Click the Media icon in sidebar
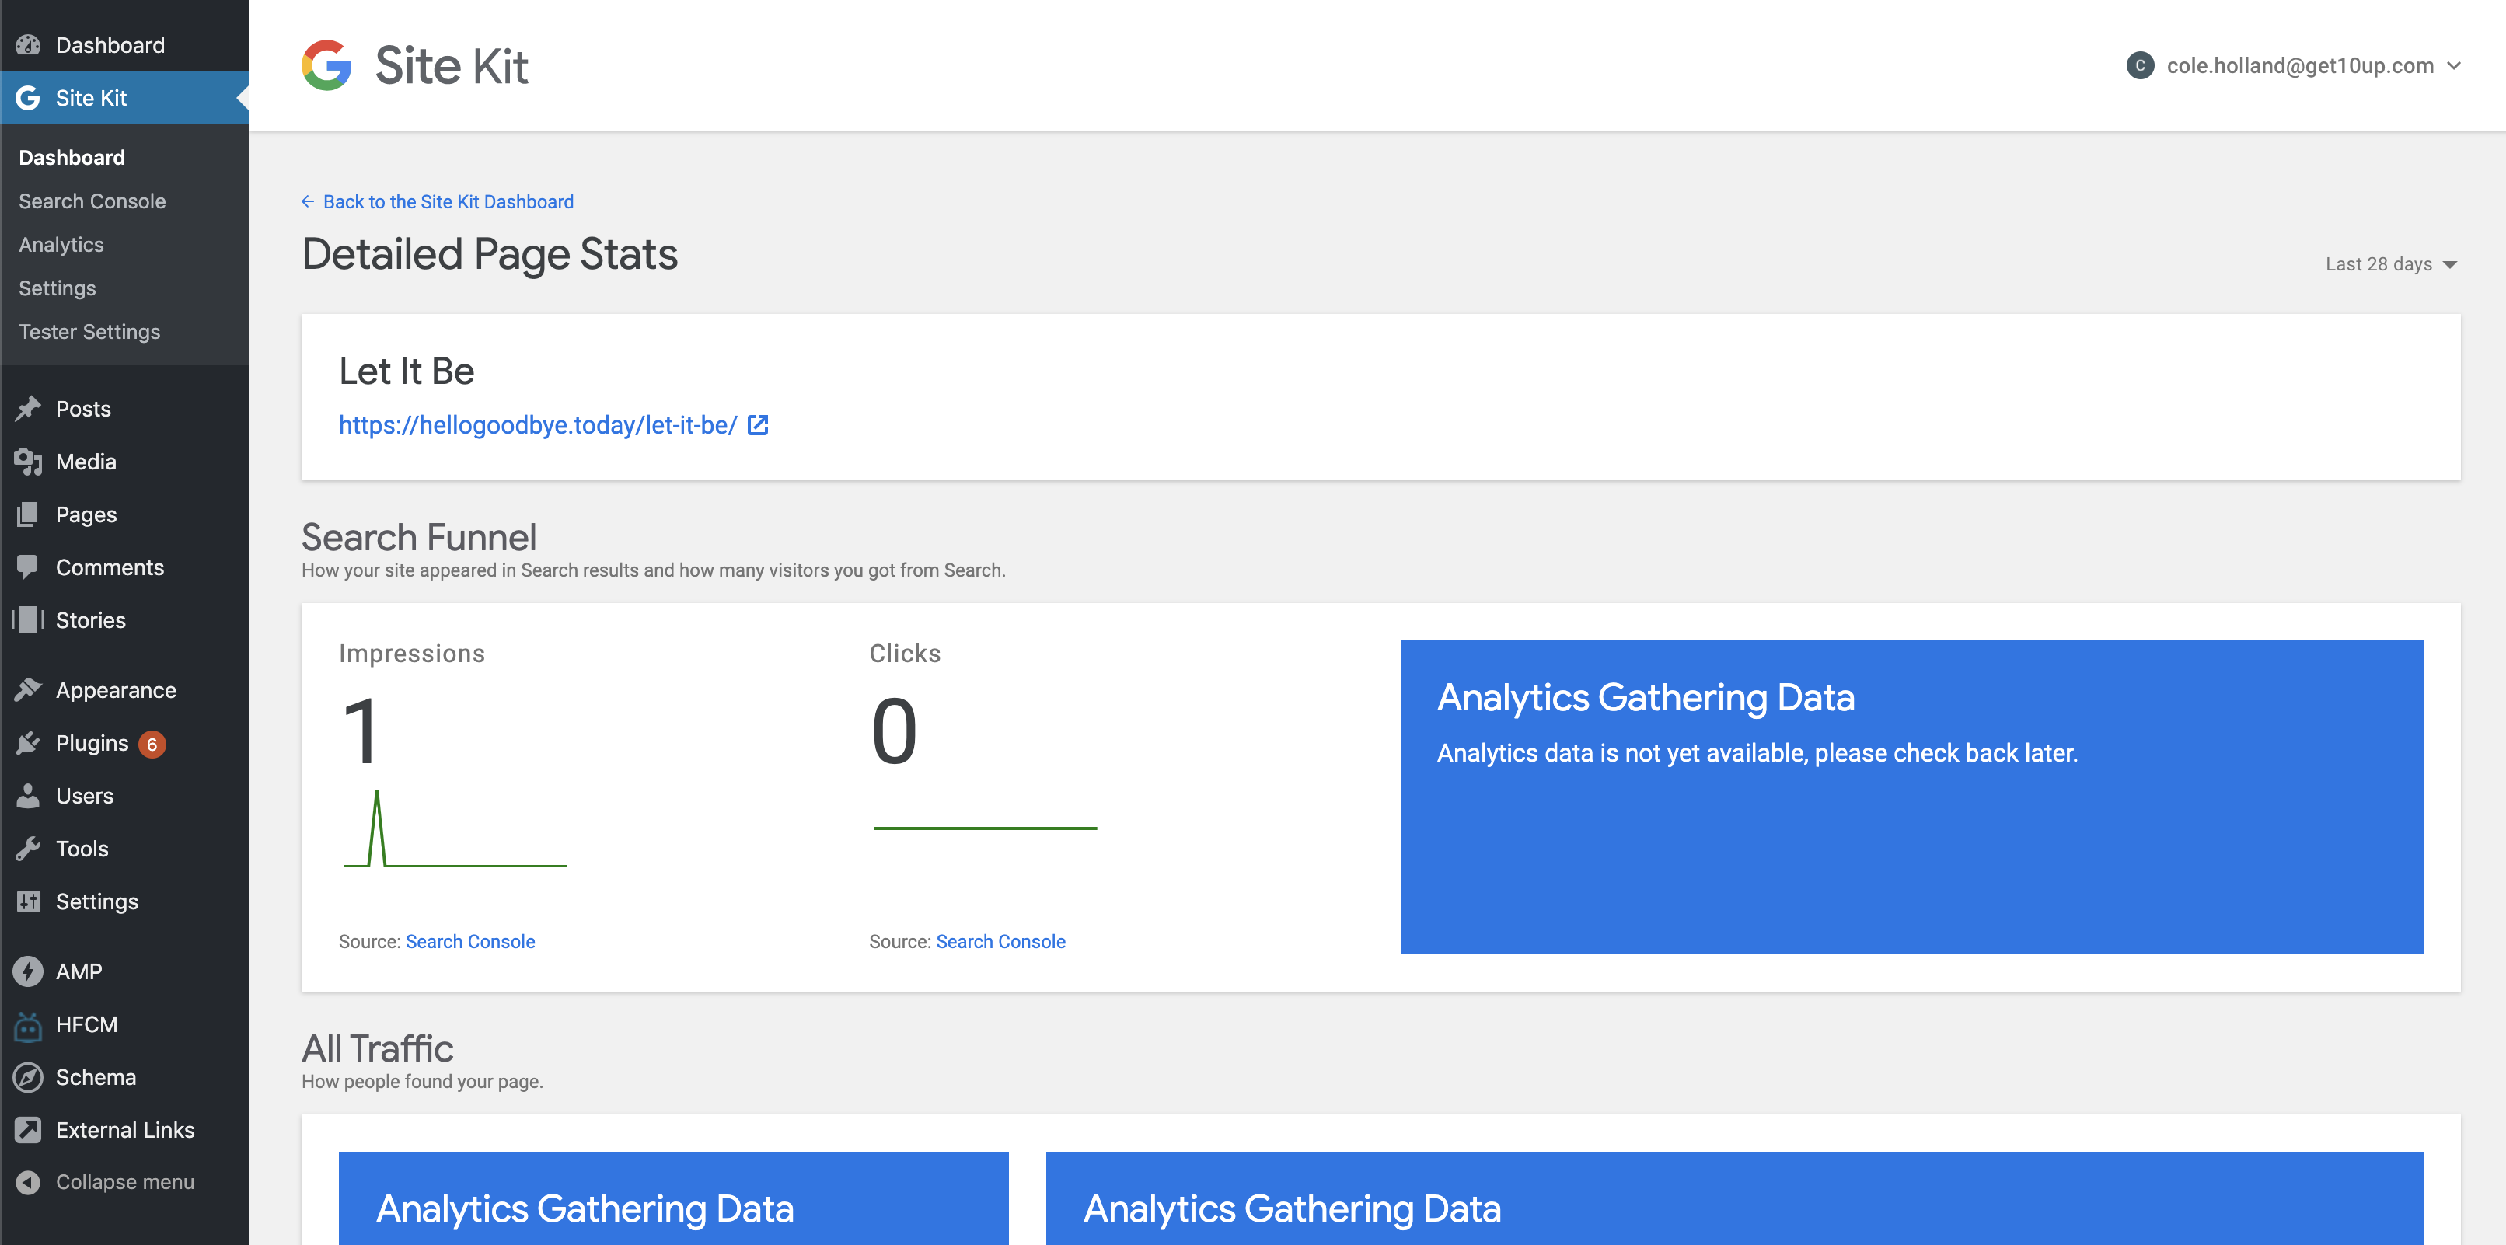Image resolution: width=2506 pixels, height=1245 pixels. coord(28,462)
